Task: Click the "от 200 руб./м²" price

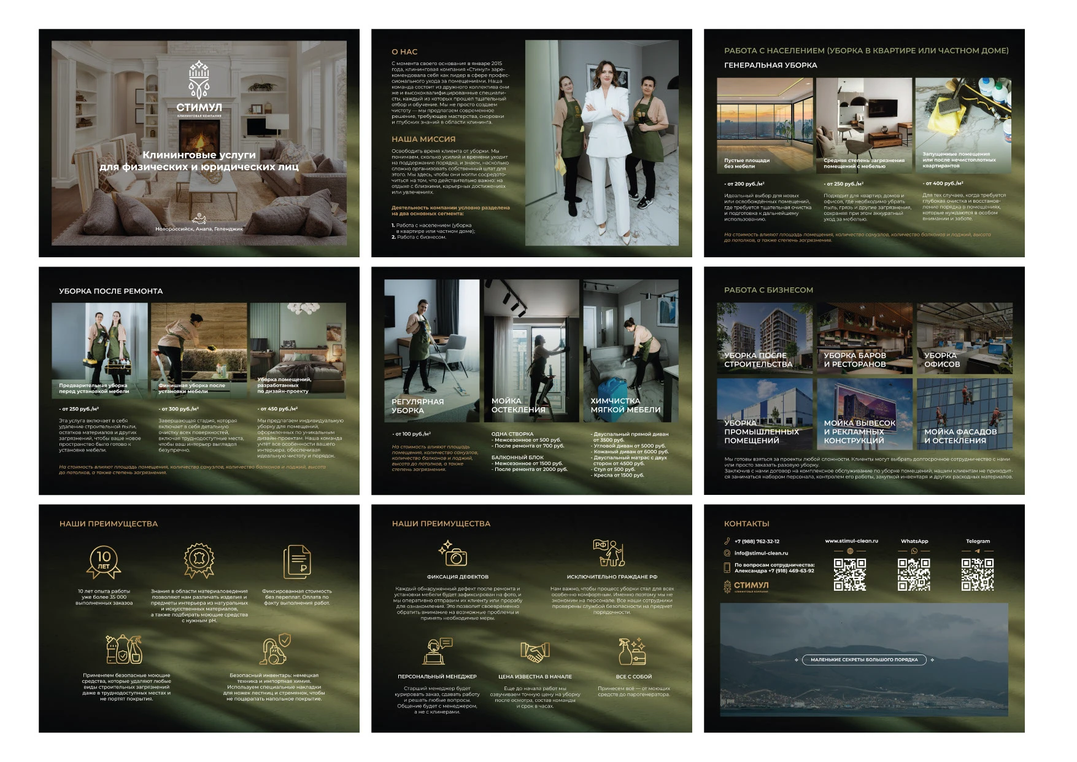Action: pos(744,184)
